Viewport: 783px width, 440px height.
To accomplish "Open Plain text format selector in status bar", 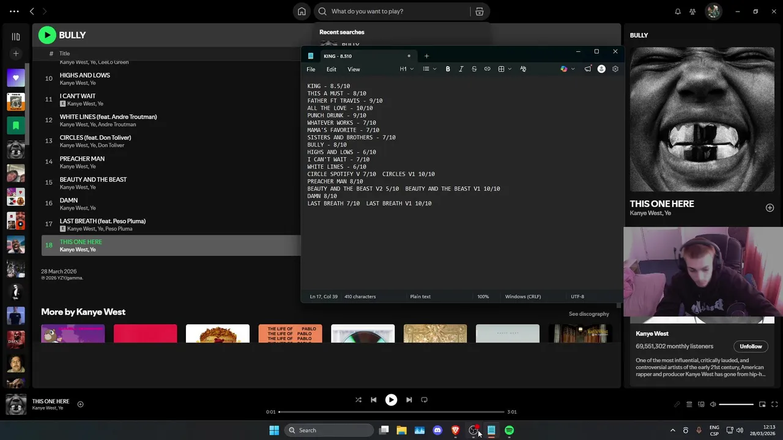I will pyautogui.click(x=420, y=296).
